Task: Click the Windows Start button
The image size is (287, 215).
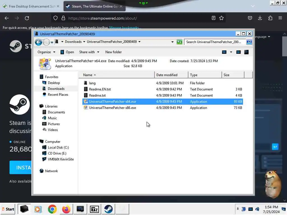Action: pos(8,209)
